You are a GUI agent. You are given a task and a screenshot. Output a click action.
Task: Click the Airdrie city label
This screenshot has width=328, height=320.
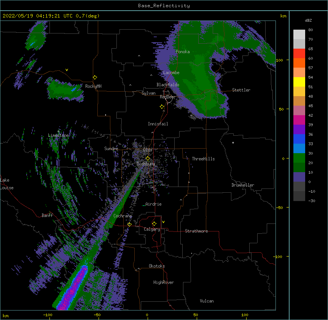[154, 204]
